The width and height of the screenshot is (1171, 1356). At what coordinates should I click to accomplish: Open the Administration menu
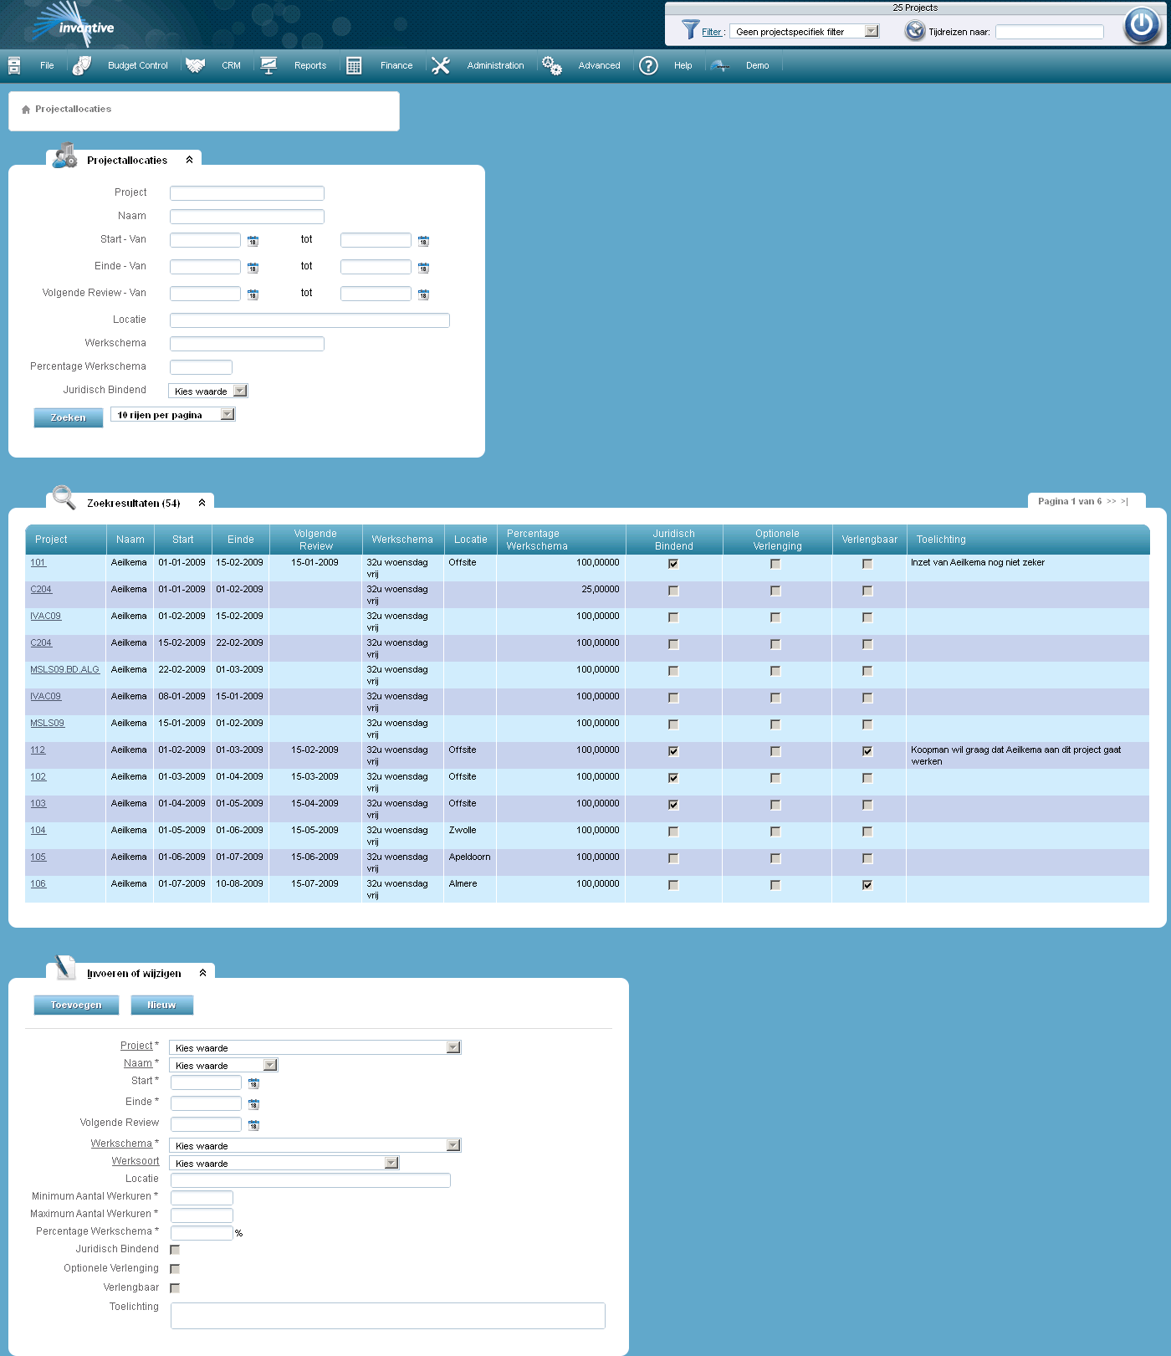click(x=495, y=65)
